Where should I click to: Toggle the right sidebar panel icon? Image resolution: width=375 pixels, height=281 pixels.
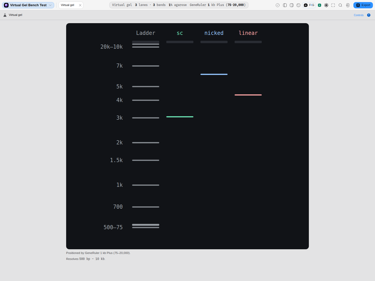(292, 5)
